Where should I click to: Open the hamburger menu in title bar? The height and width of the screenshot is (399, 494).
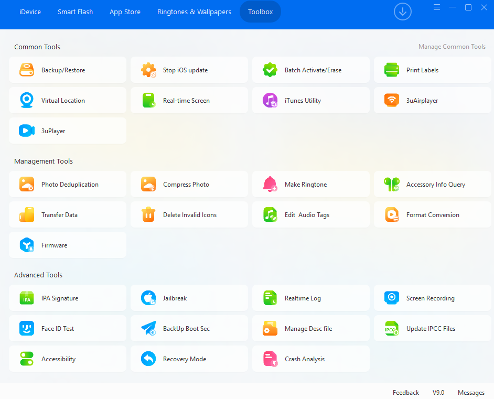(437, 7)
